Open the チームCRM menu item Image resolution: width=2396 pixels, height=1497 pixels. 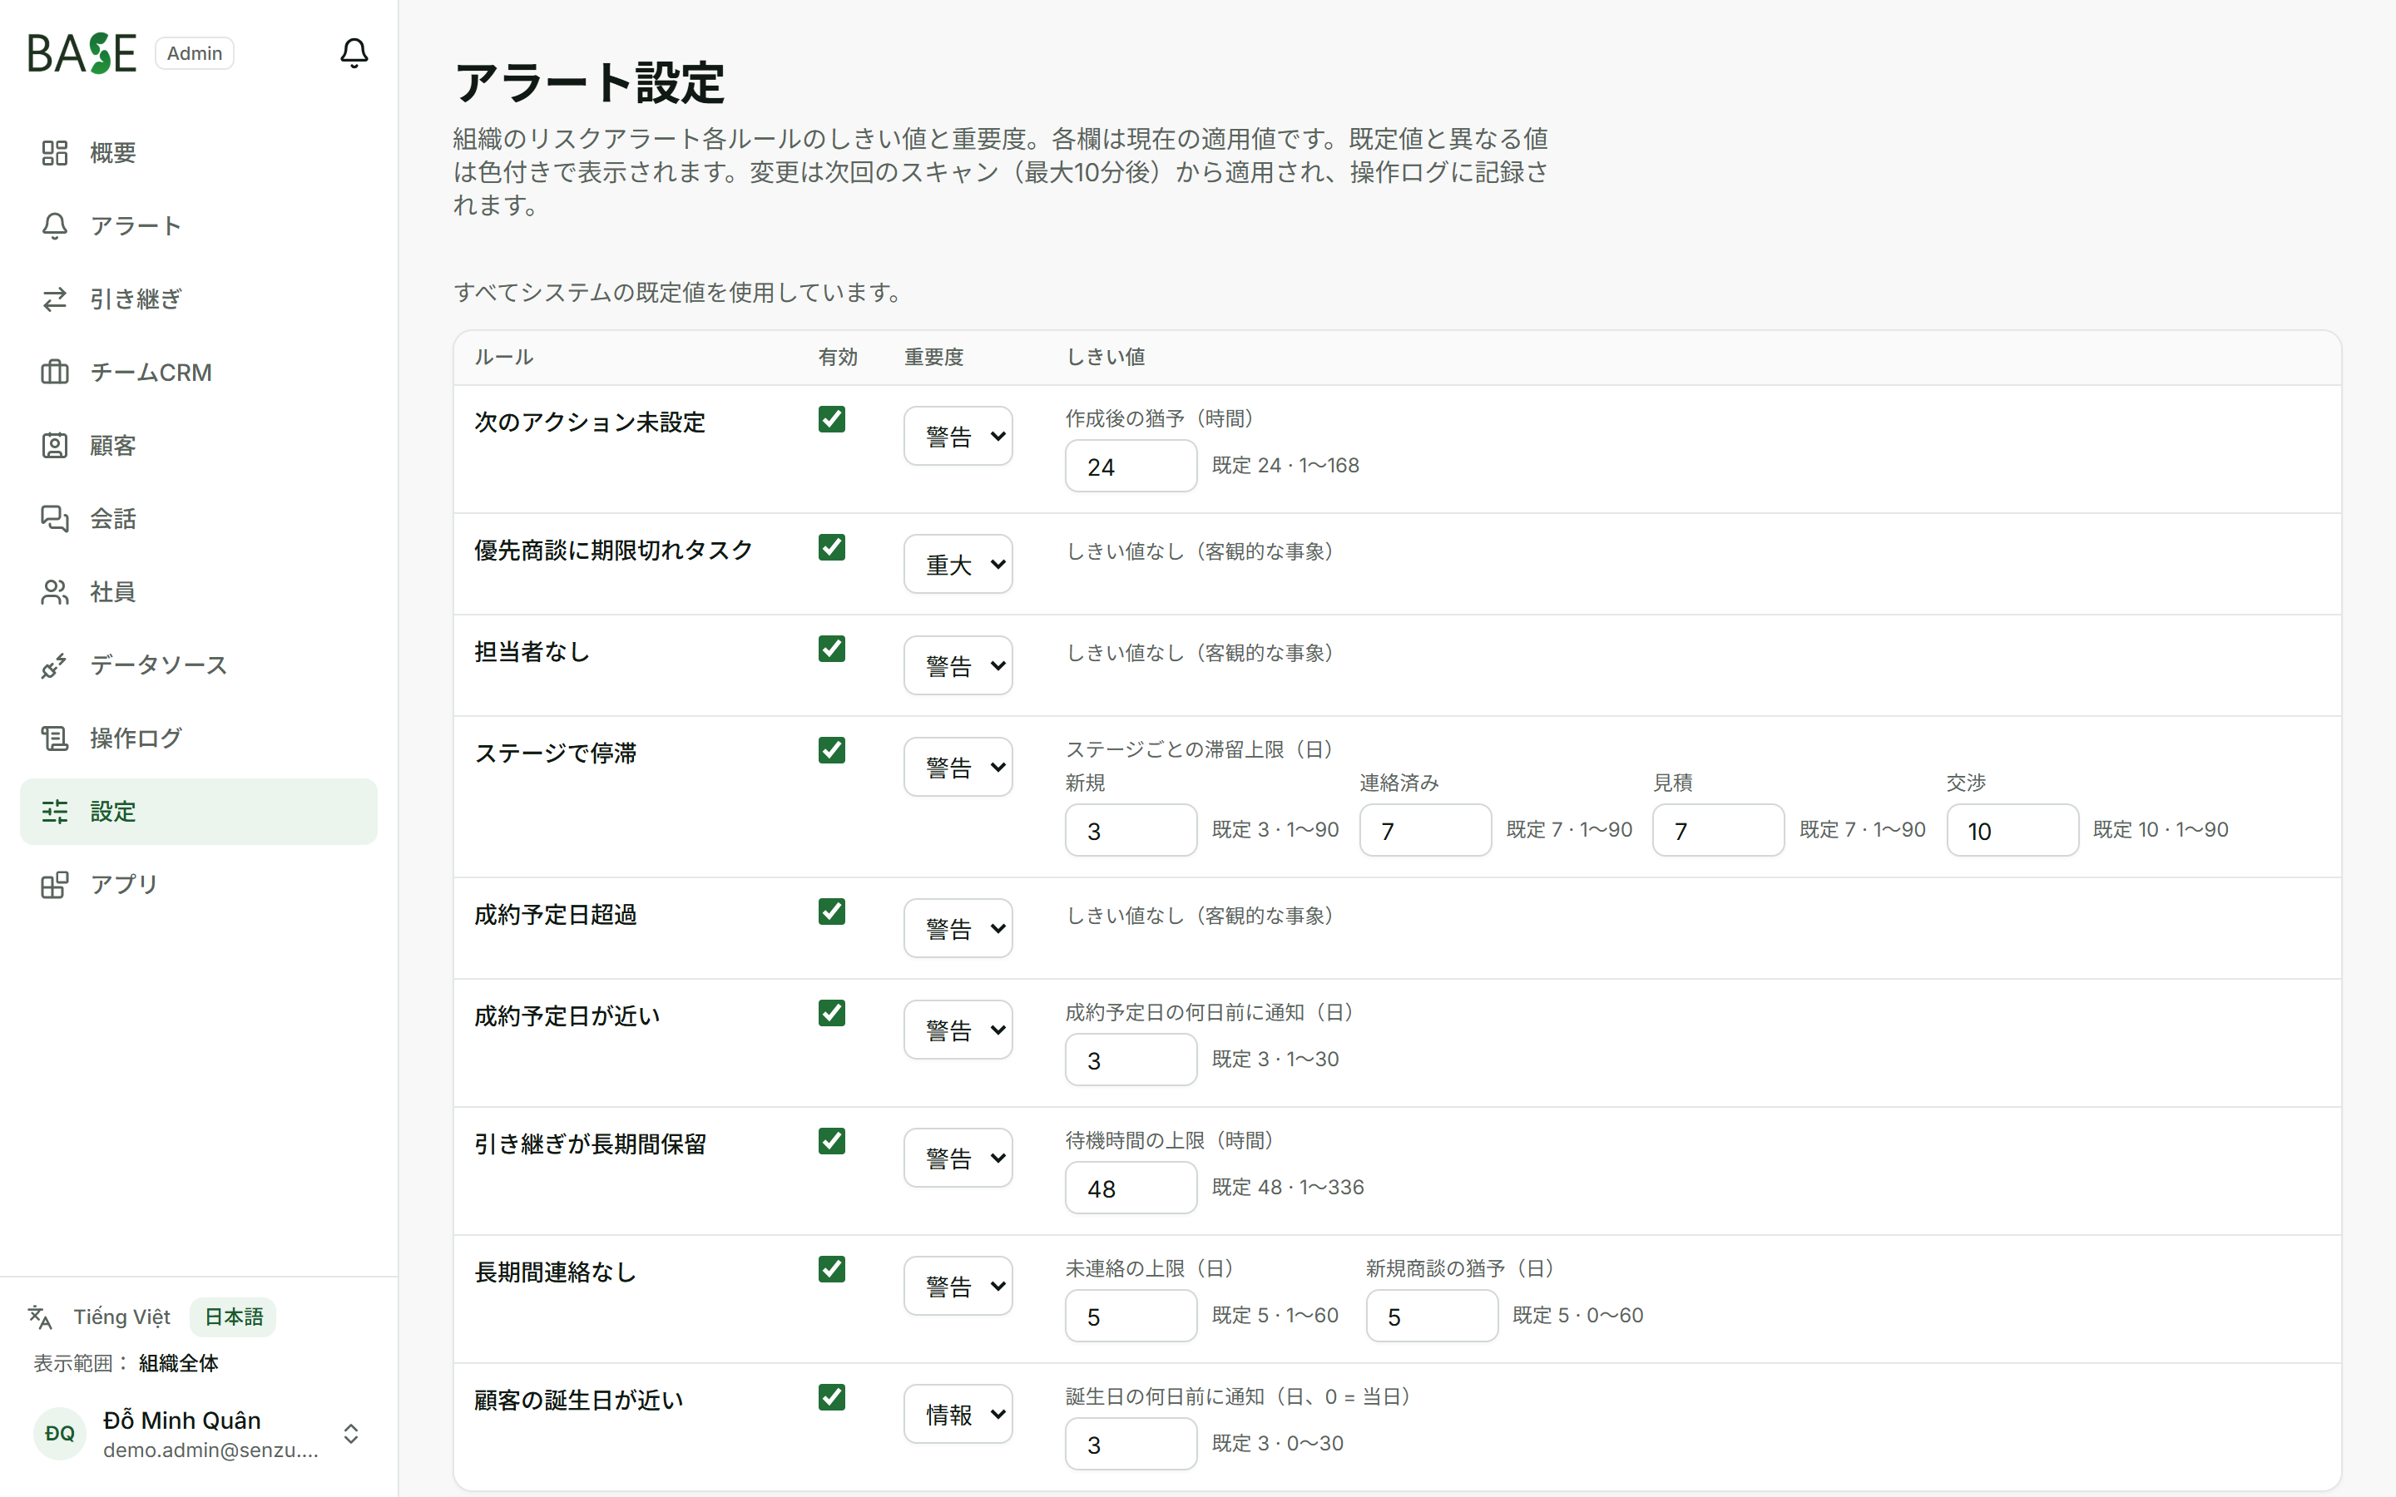198,373
